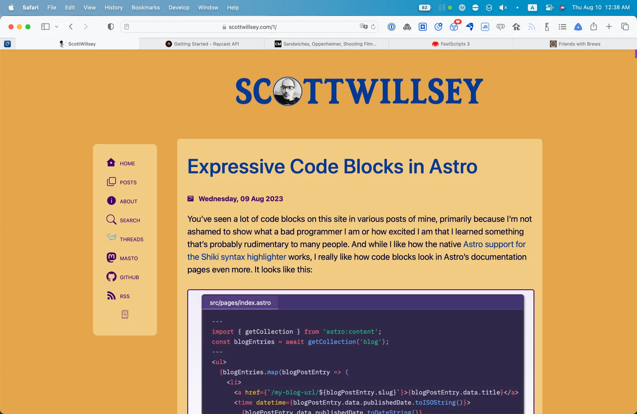Open the Develop menu

(x=179, y=7)
